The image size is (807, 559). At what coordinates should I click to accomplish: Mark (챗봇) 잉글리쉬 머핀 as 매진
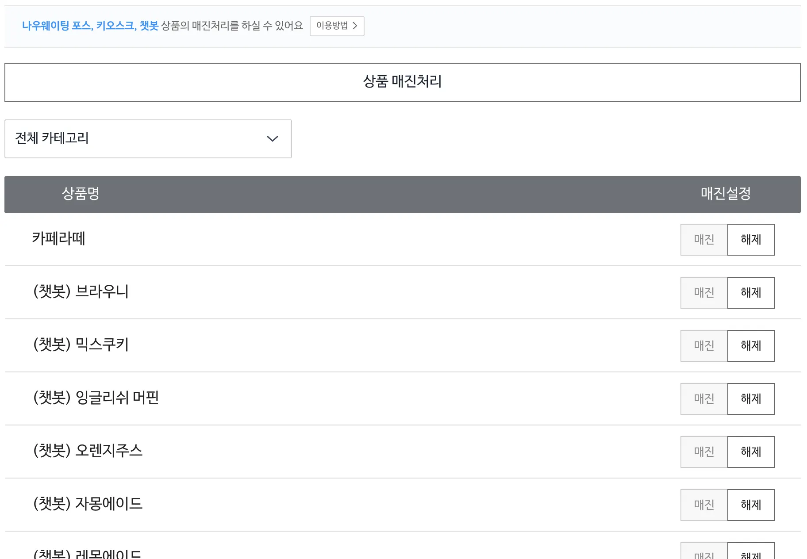(704, 399)
